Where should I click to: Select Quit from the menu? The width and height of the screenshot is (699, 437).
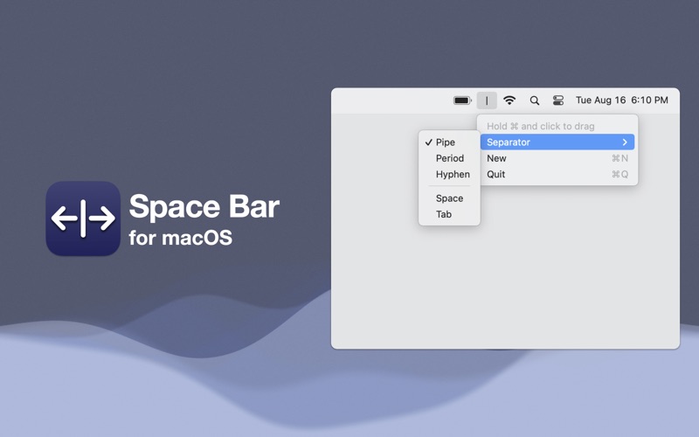pyautogui.click(x=557, y=174)
